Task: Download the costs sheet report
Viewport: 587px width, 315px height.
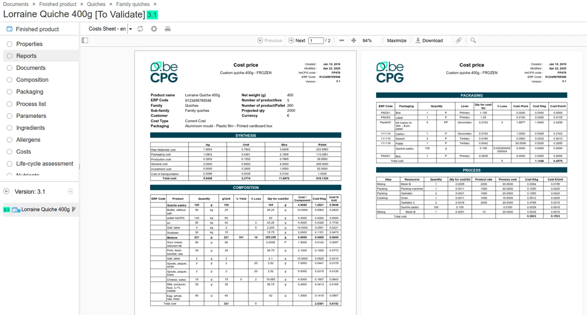Action: [x=429, y=41]
